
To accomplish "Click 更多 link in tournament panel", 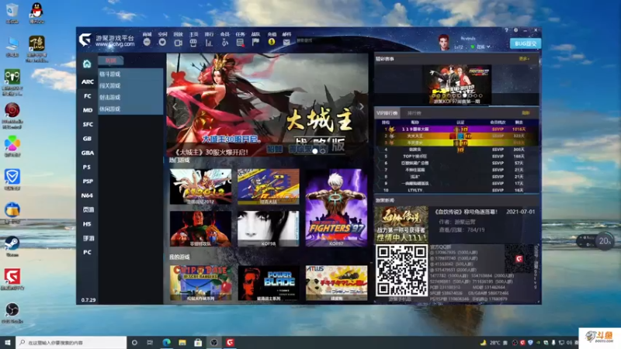I will [x=524, y=59].
